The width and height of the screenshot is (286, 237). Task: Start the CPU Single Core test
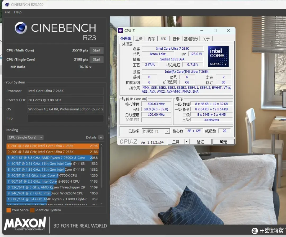point(96,59)
